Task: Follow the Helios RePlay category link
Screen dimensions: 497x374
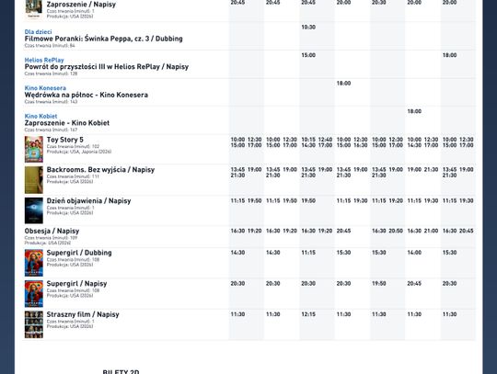Action: (x=44, y=60)
